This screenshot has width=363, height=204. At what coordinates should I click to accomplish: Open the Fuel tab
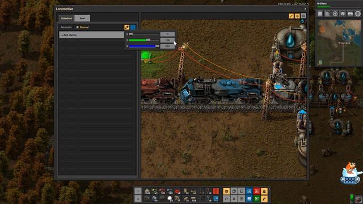[x=82, y=18]
